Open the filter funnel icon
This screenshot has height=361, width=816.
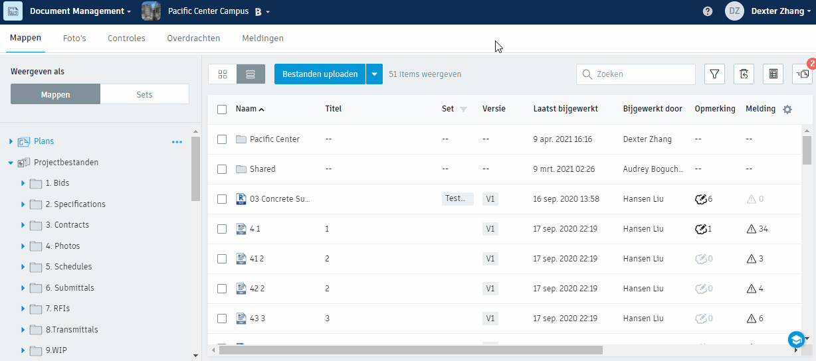(714, 74)
